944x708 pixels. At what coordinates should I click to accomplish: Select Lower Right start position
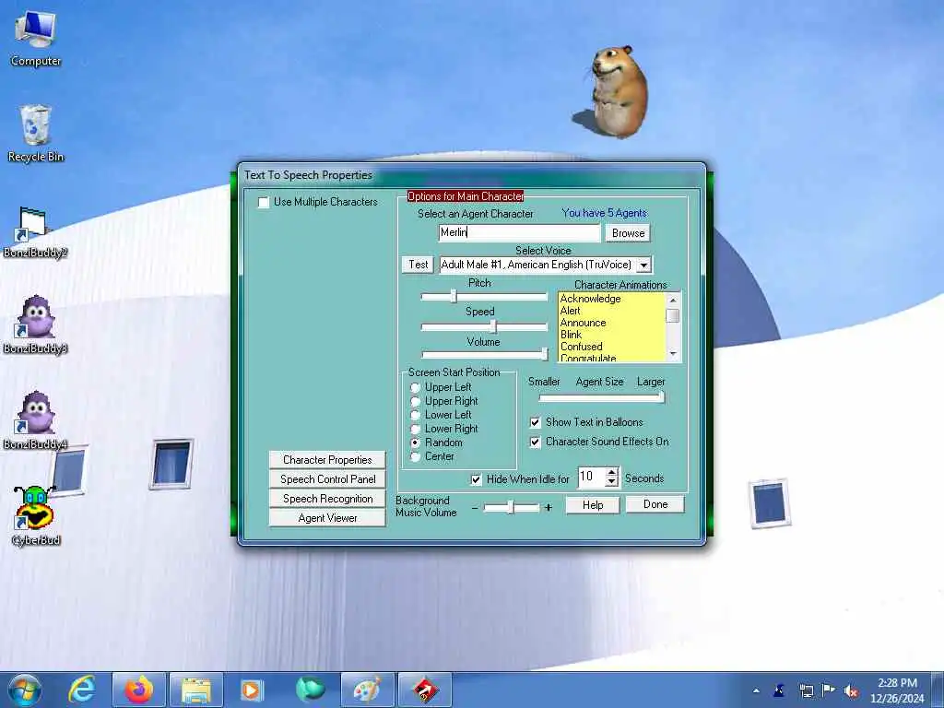point(415,430)
